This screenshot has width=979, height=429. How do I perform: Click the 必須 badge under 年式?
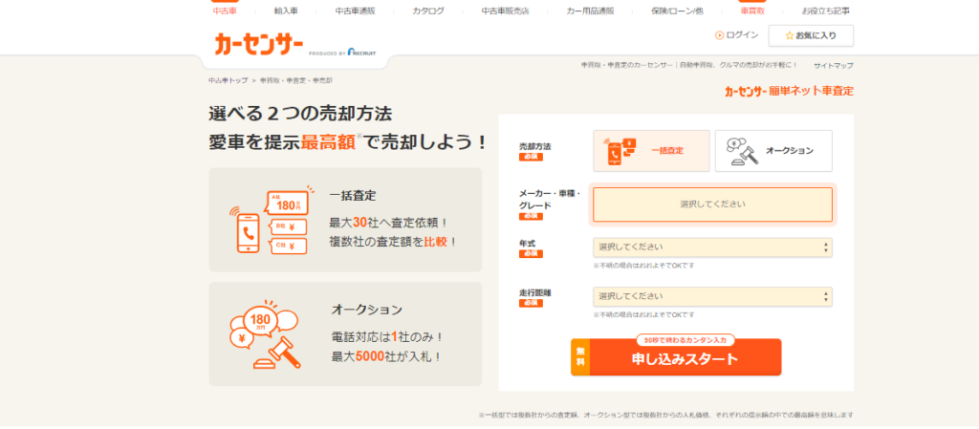[531, 254]
